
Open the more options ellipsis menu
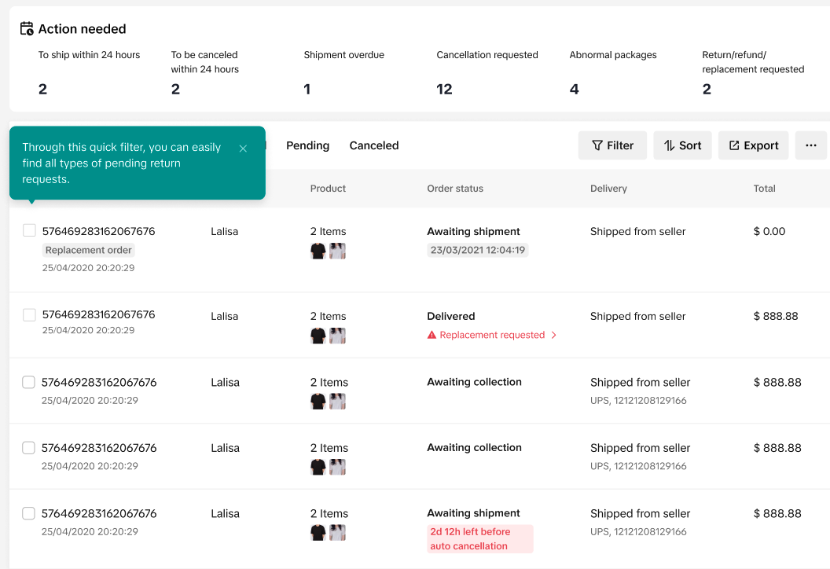[811, 145]
